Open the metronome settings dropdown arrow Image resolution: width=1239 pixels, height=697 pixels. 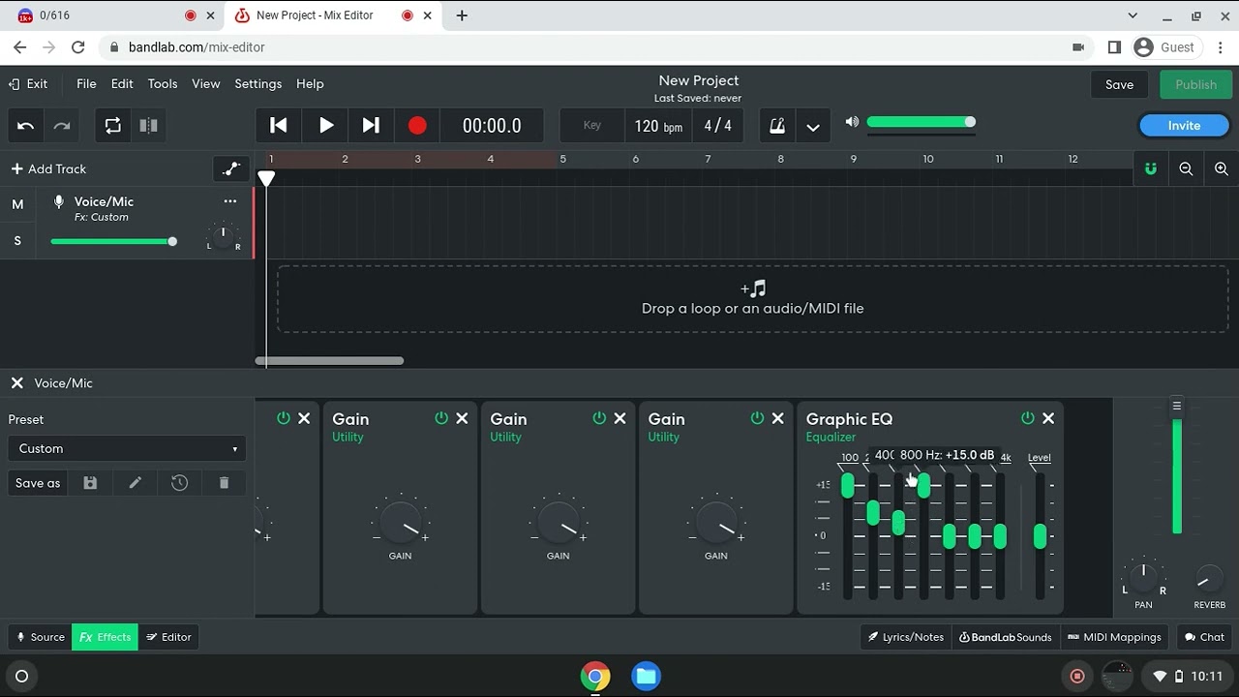point(813,127)
